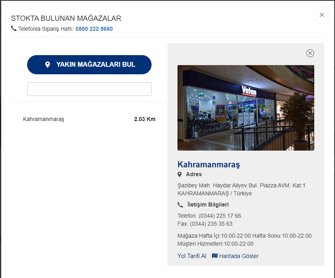Click the 2.03 Km distance label
The width and height of the screenshot is (335, 278).
tap(144, 119)
